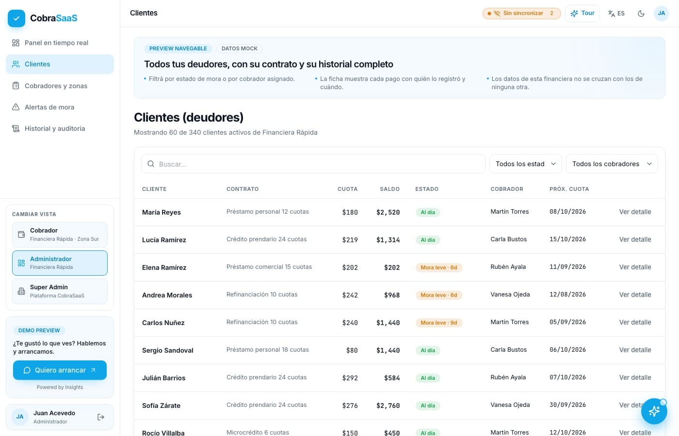Click the CobraSaaS checkmark logo icon
Image resolution: width=679 pixels, height=436 pixels.
click(x=16, y=18)
